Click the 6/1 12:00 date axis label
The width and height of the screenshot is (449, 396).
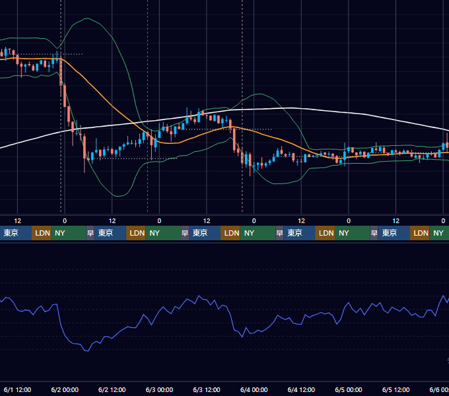[x=17, y=389]
